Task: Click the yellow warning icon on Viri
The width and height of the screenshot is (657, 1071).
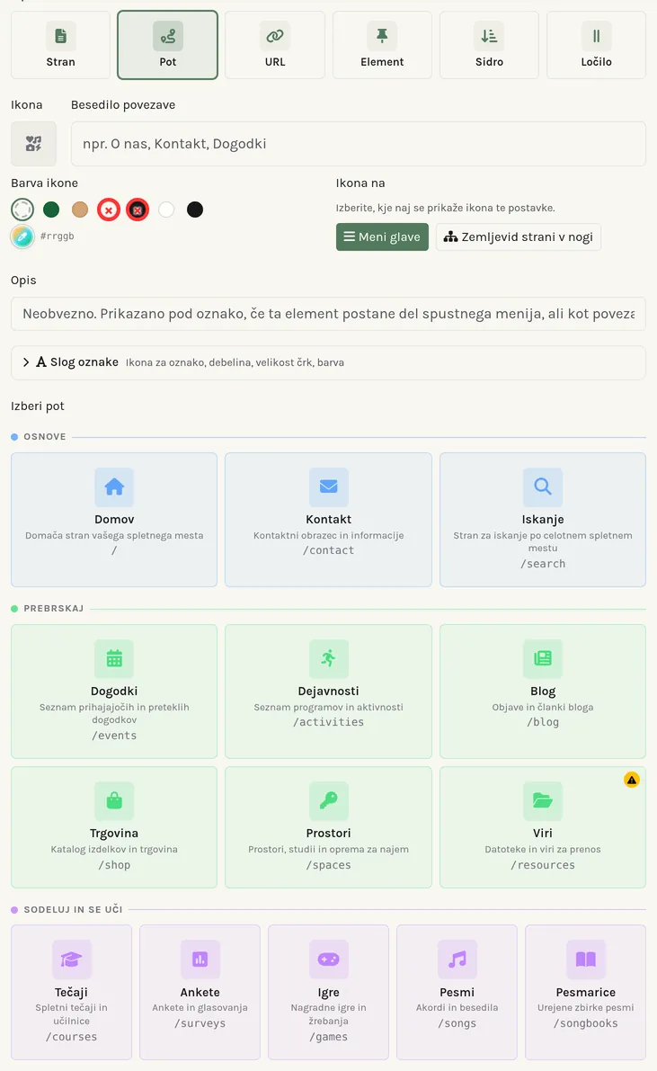Action: [631, 780]
